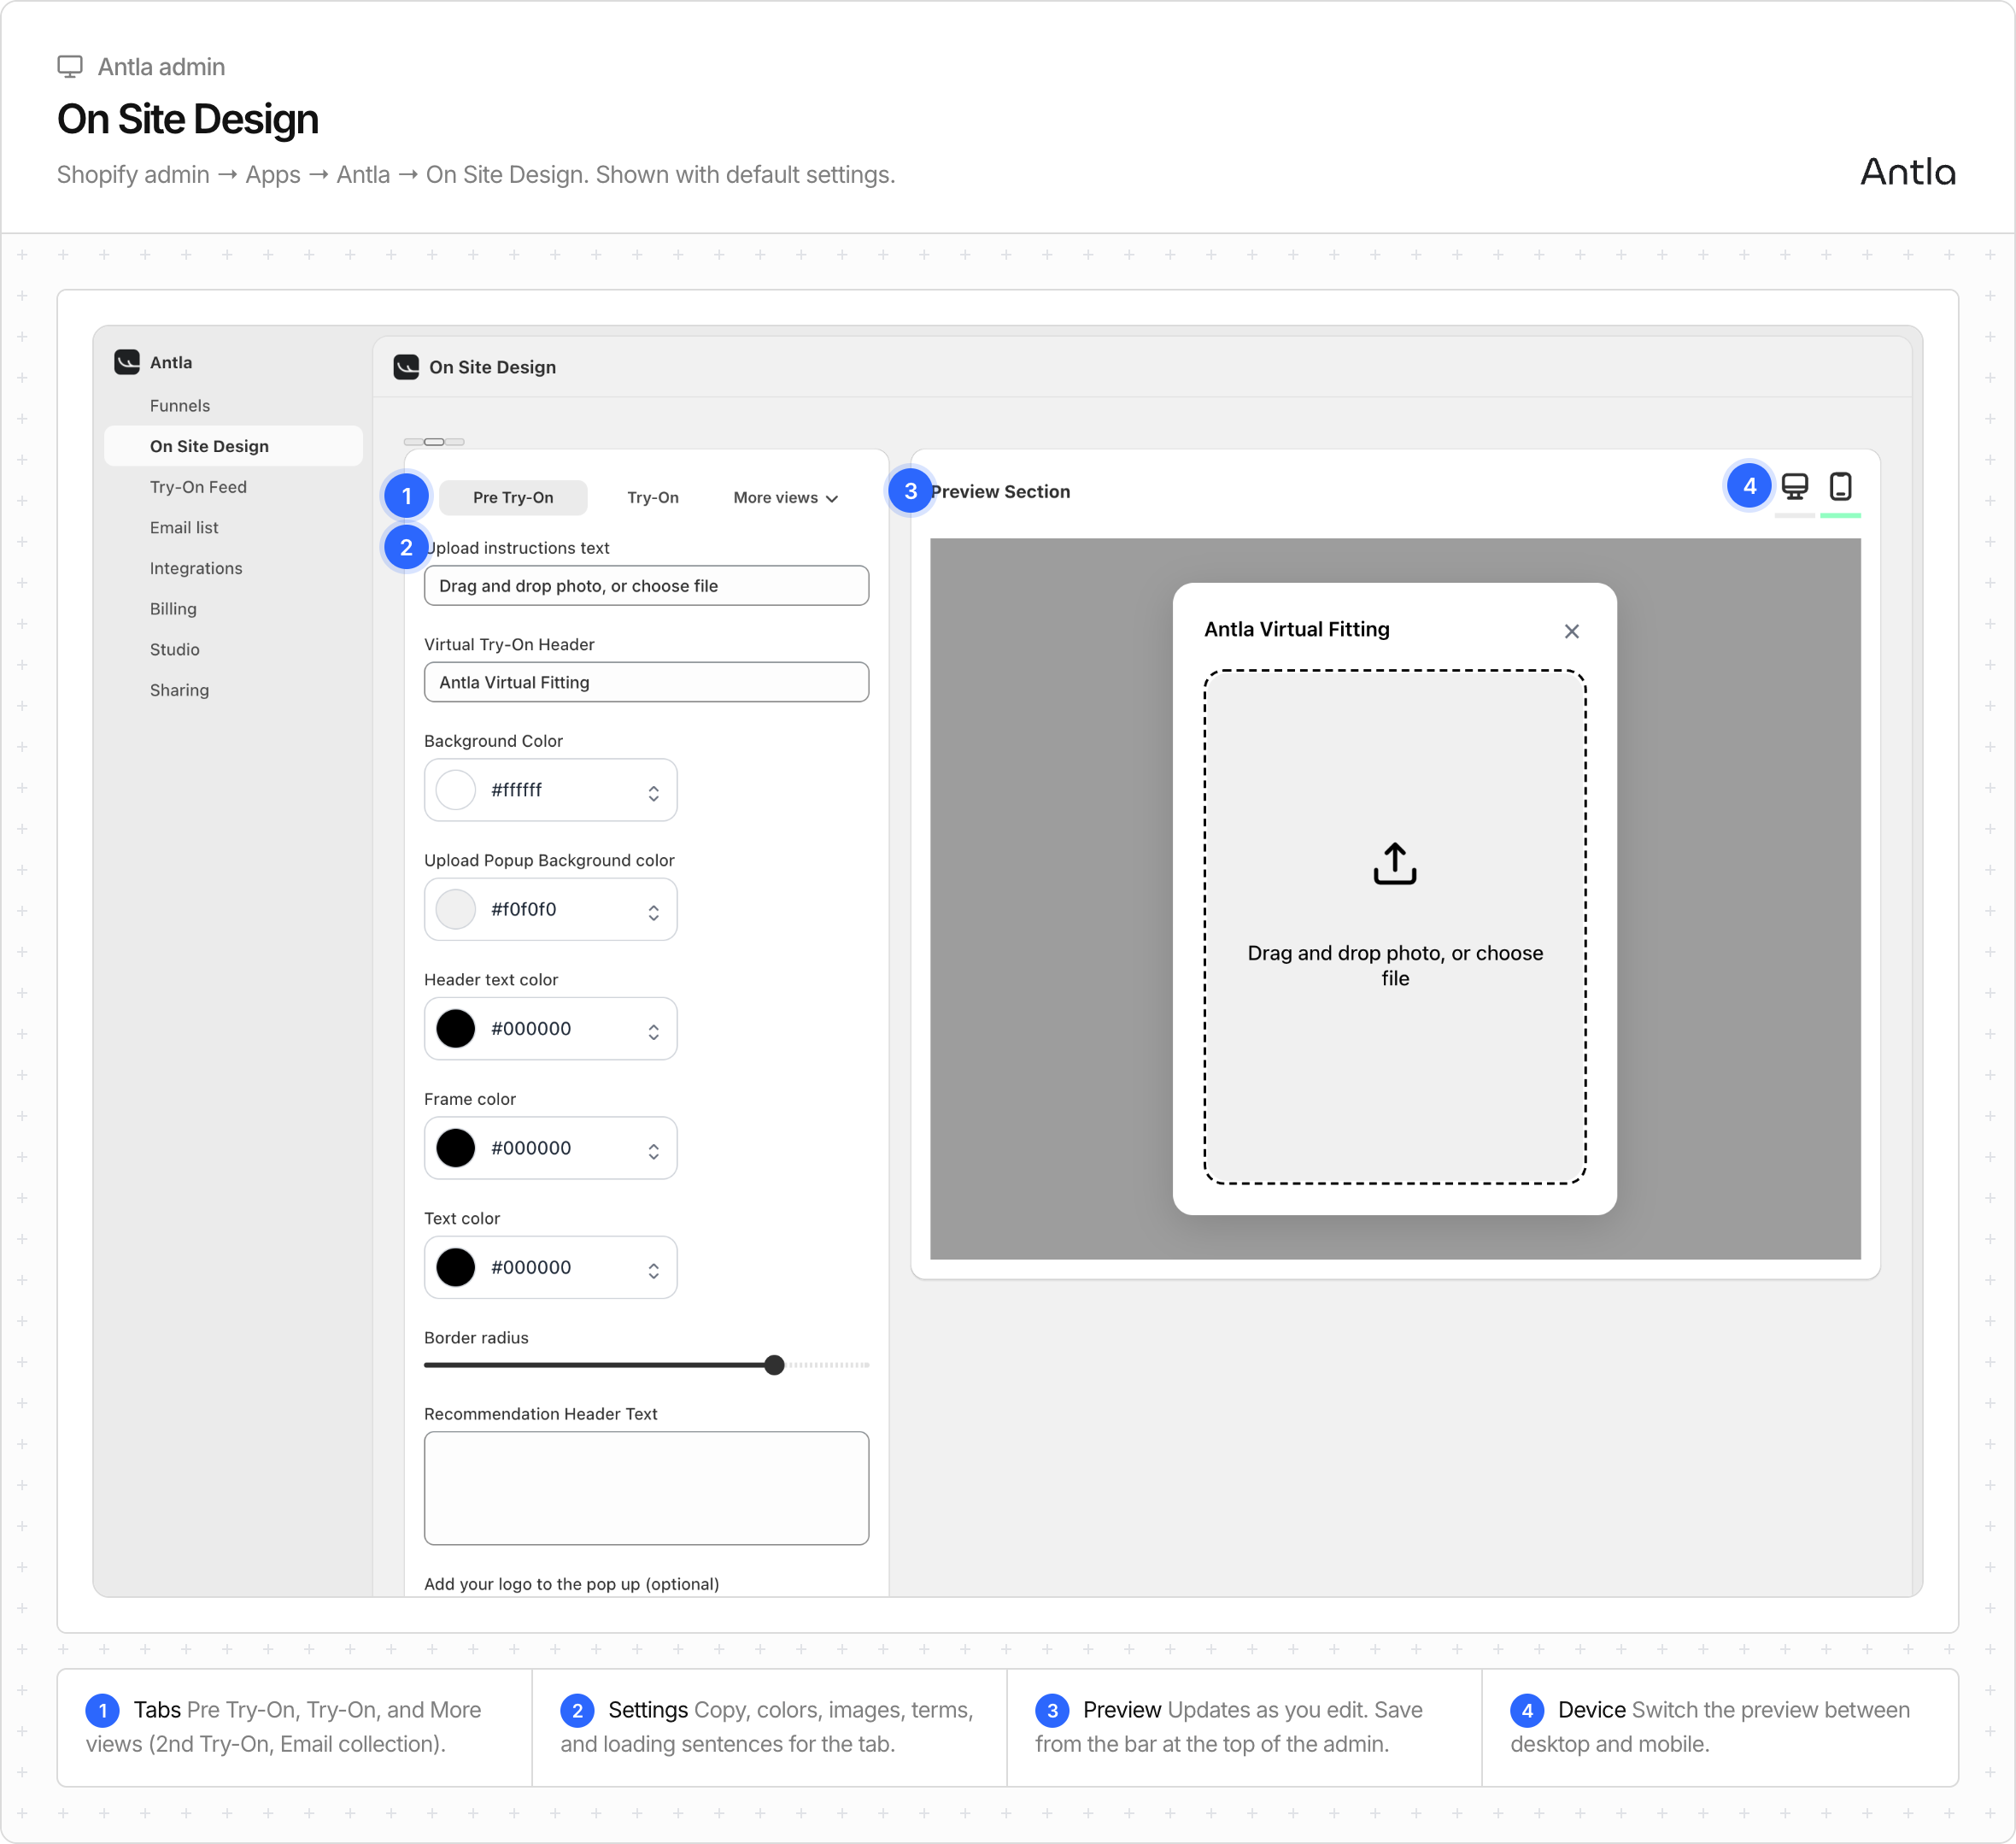Close the Antla Virtual Fitting popup
The height and width of the screenshot is (1844, 2016).
coord(1571,631)
